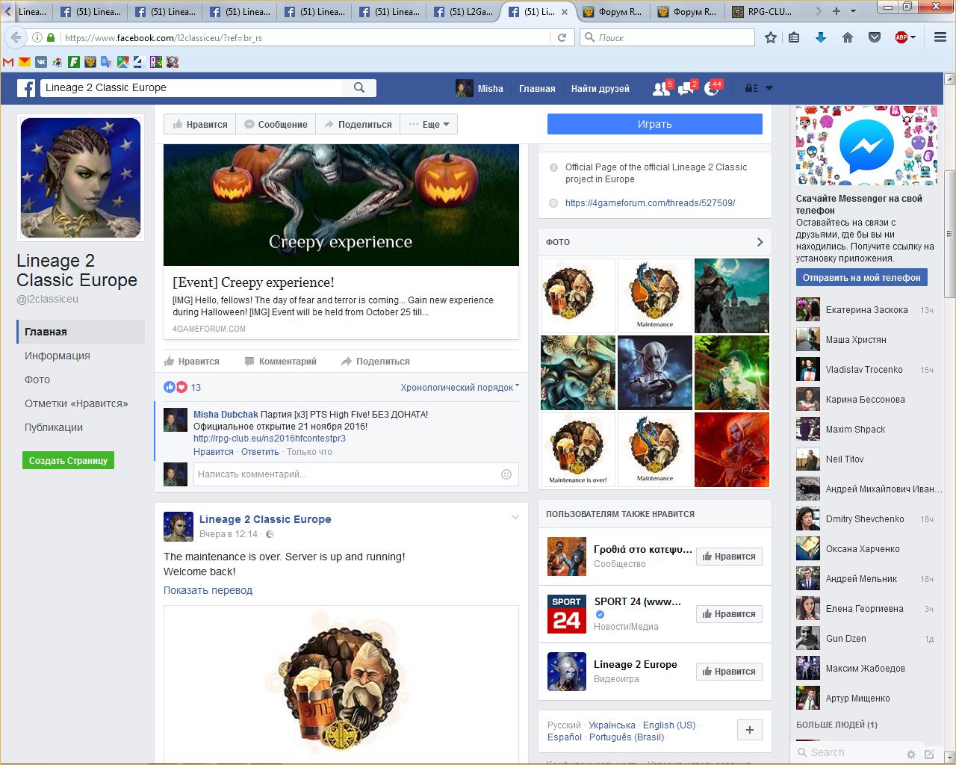Viewport: 956px width, 765px height.
Task: Click the Написать комментарий input field
Action: (347, 474)
